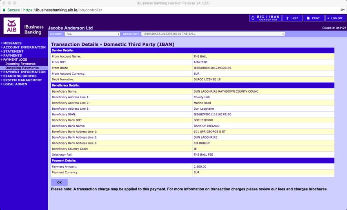Log off from iBusiness Banking
The height and width of the screenshot is (210, 347).
335,18
